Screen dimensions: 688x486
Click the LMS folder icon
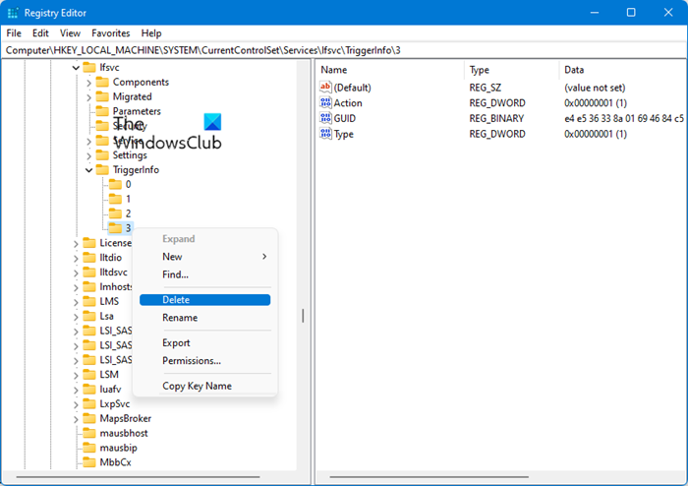pyautogui.click(x=89, y=301)
